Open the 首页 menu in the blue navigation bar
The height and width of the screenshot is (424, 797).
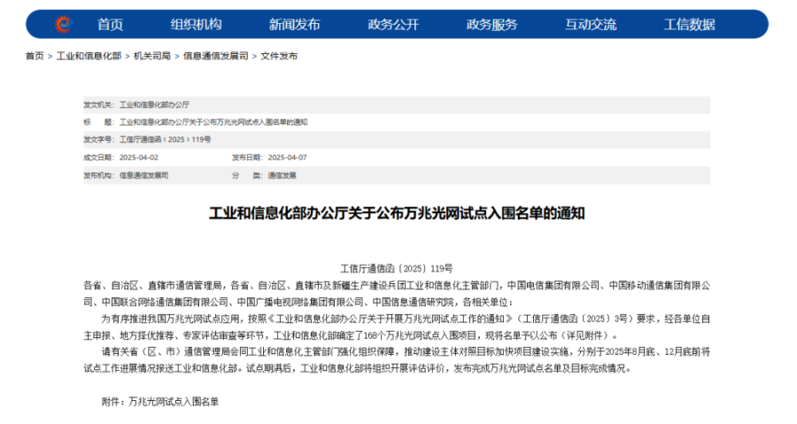click(111, 25)
